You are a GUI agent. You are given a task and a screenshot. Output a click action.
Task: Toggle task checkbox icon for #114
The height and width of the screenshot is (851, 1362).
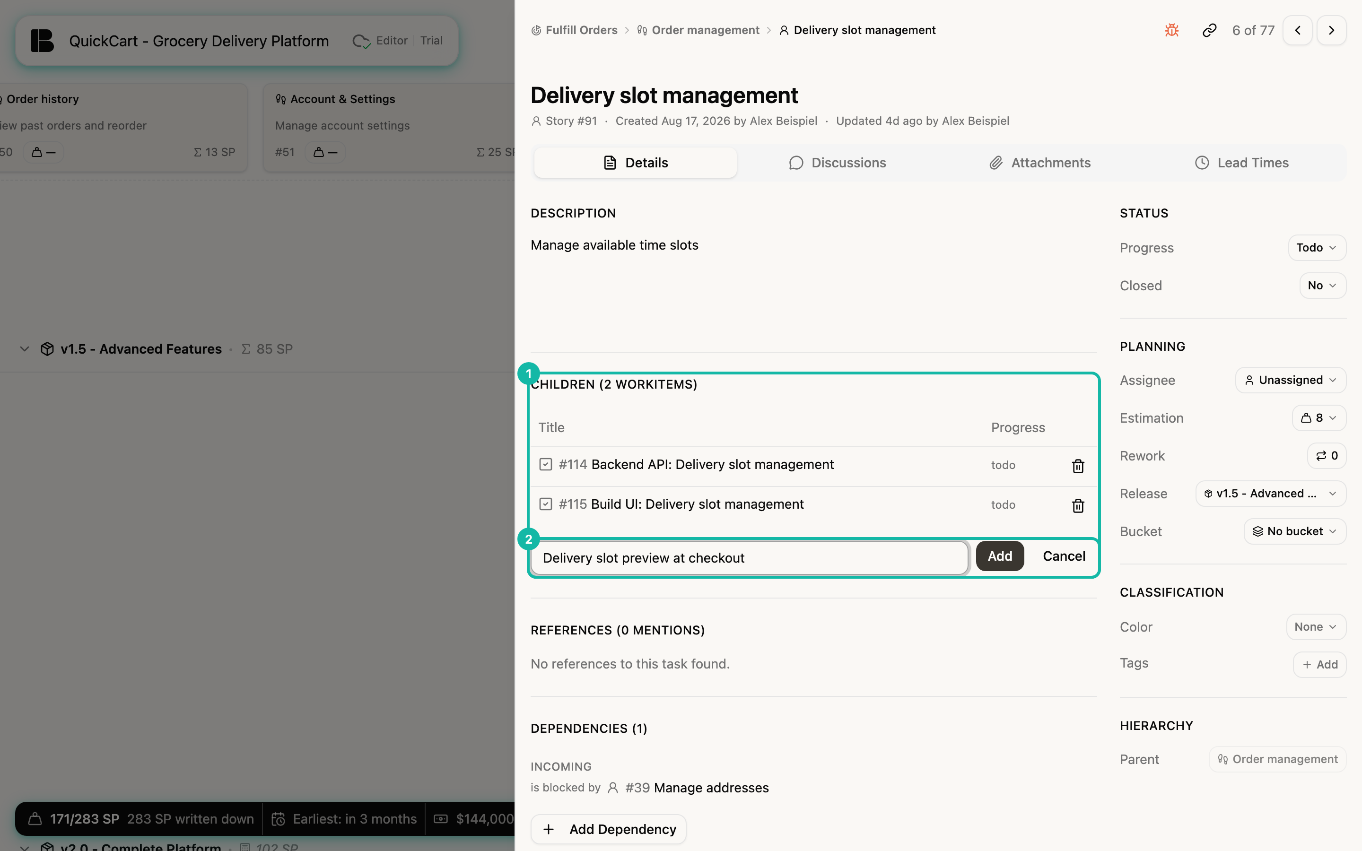pyautogui.click(x=545, y=464)
